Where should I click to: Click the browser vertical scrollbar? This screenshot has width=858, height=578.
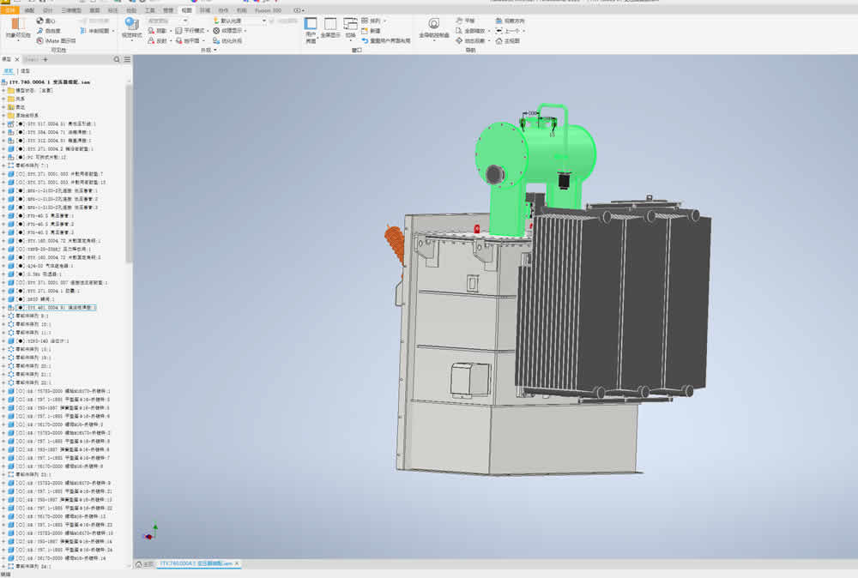(129, 174)
